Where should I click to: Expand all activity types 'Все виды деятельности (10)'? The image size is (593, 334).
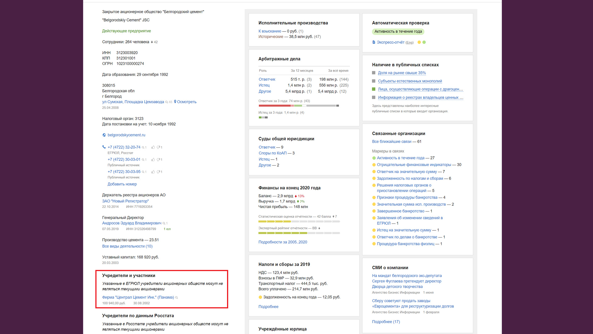pos(127,246)
